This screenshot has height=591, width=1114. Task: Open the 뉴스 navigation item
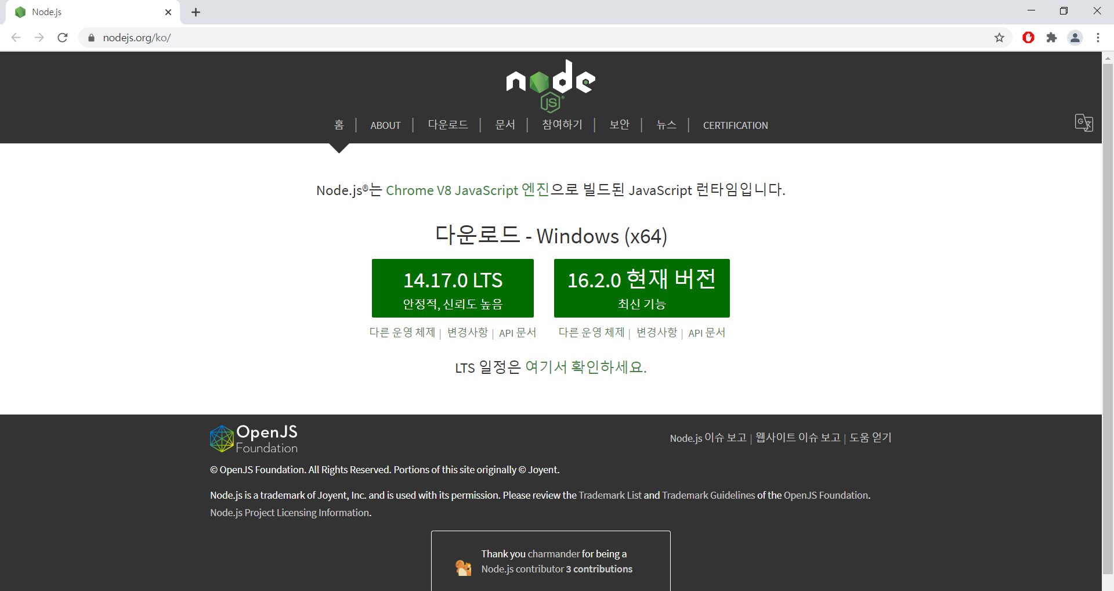[x=667, y=125]
